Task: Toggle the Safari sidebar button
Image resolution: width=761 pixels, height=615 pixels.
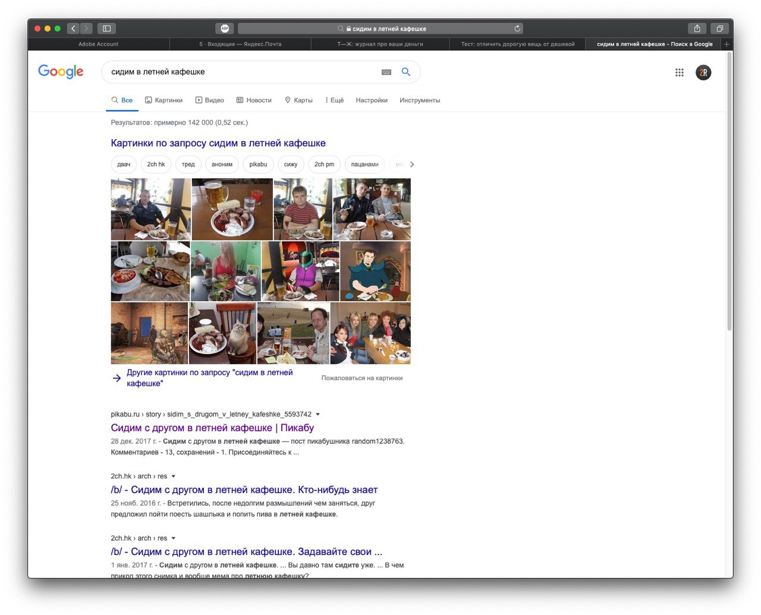Action: (107, 29)
